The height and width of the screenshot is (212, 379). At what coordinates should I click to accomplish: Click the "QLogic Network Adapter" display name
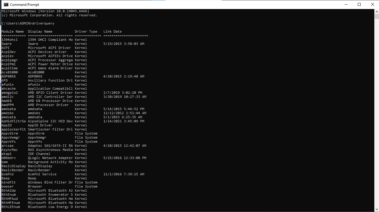coord(50,158)
